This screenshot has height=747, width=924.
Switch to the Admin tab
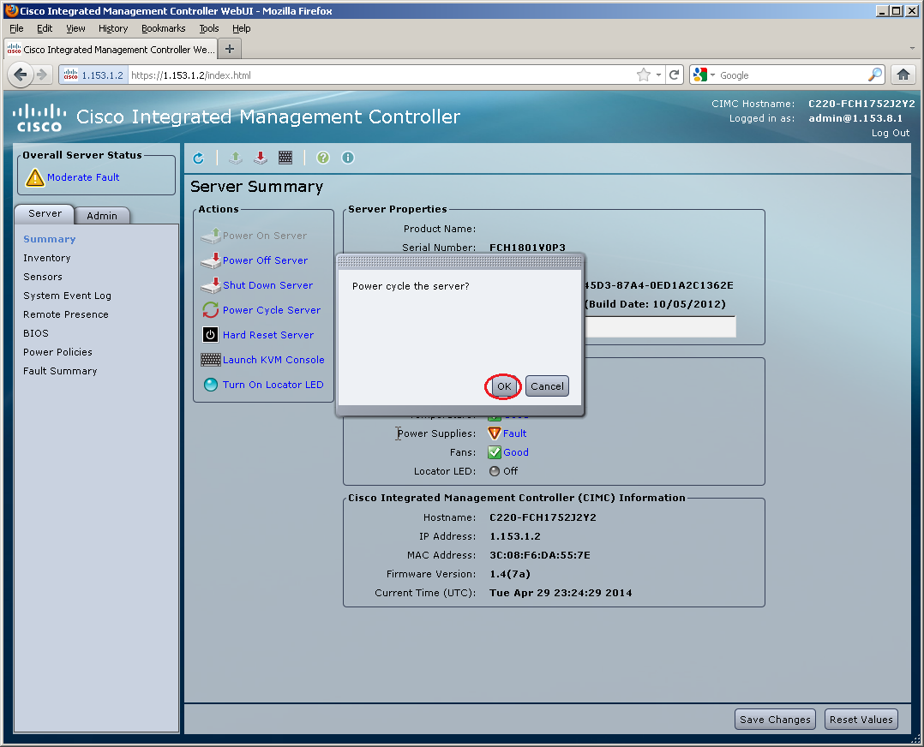[102, 216]
